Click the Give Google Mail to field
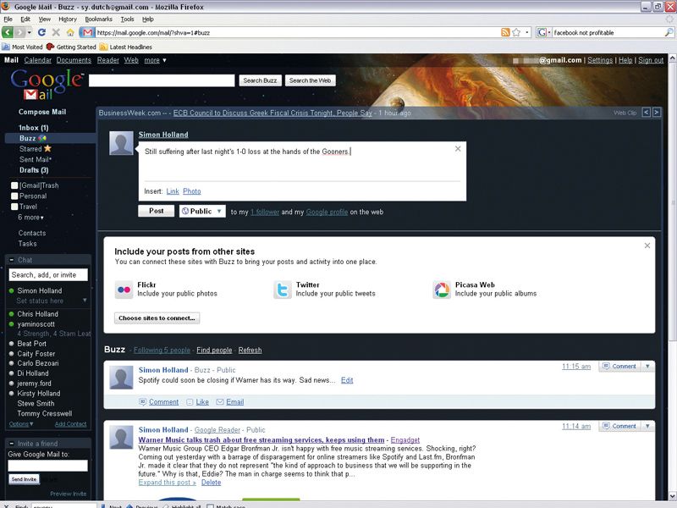 click(48, 465)
